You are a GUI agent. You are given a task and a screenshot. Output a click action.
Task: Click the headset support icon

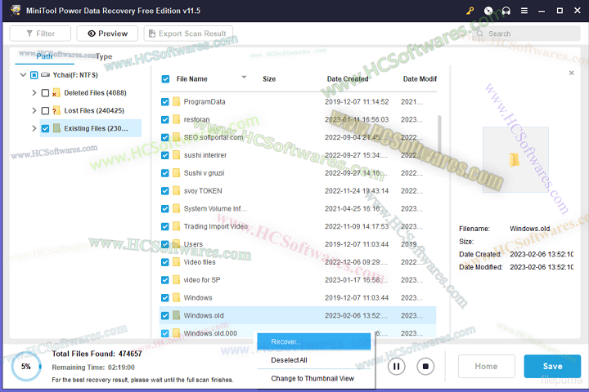pyautogui.click(x=506, y=11)
